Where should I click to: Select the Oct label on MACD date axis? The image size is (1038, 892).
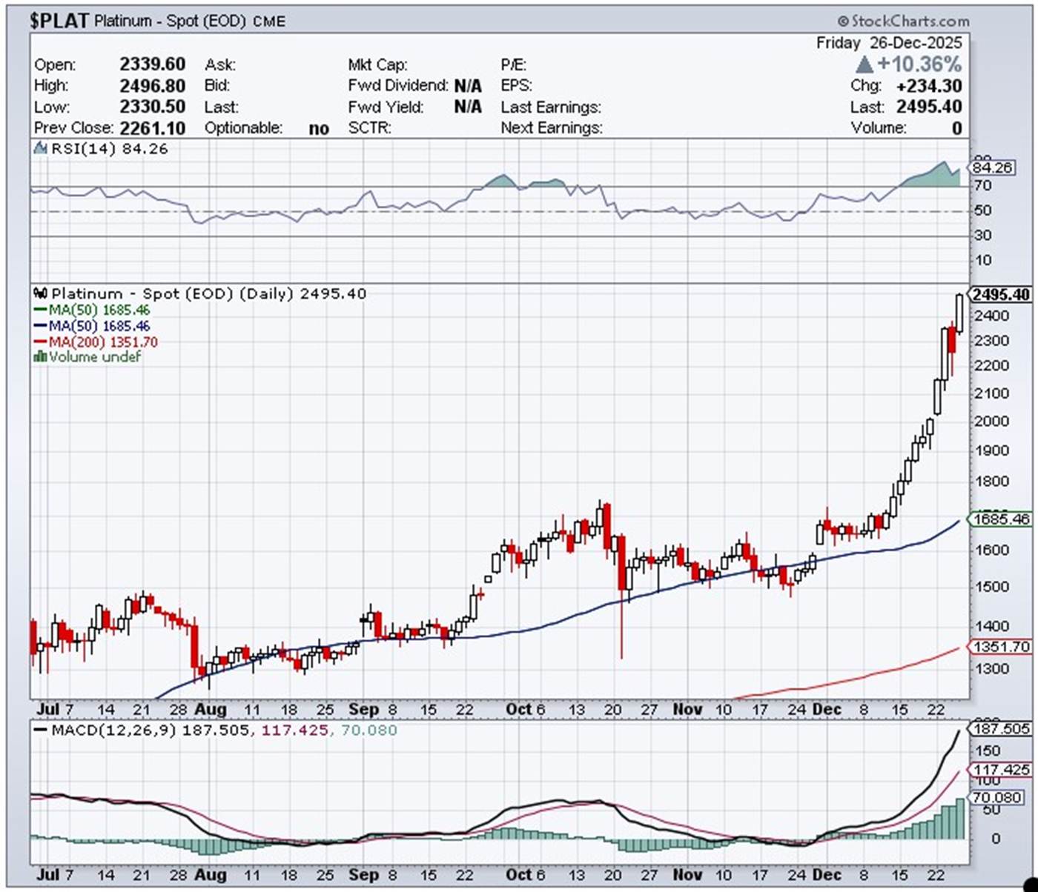[x=518, y=874]
